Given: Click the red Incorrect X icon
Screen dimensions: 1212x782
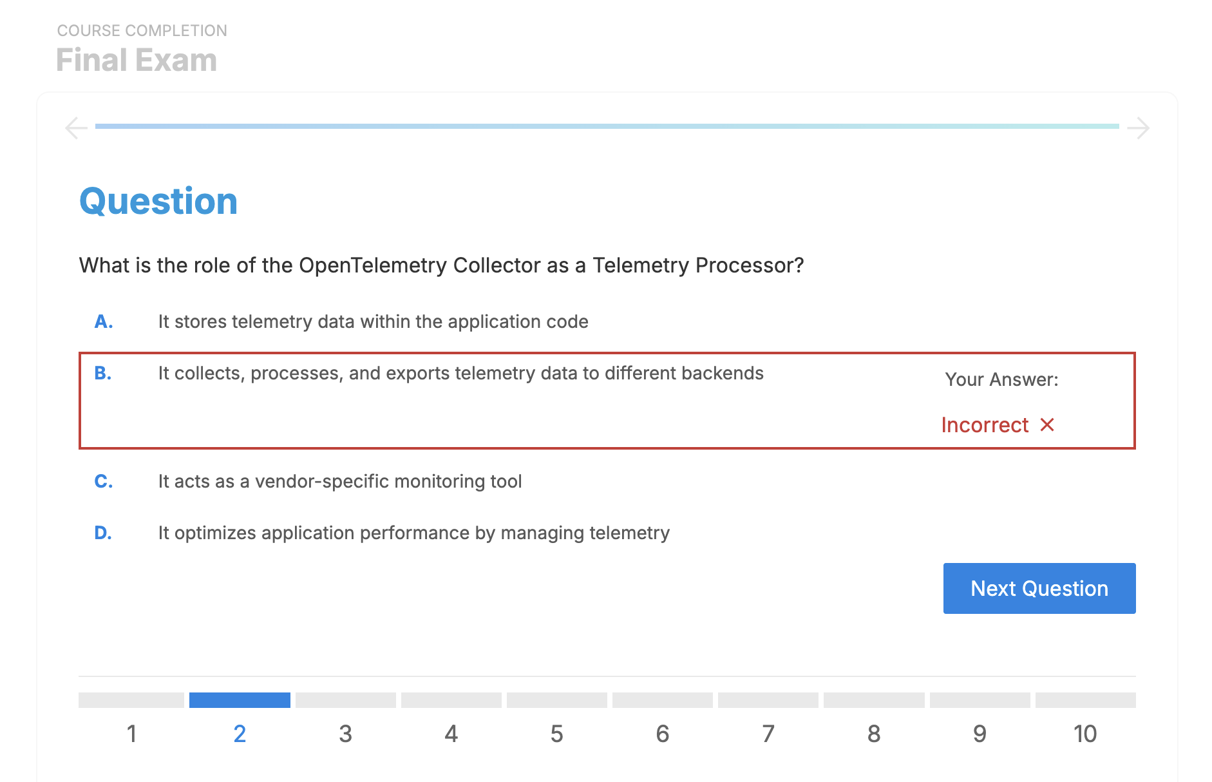Looking at the screenshot, I should click(x=1047, y=424).
